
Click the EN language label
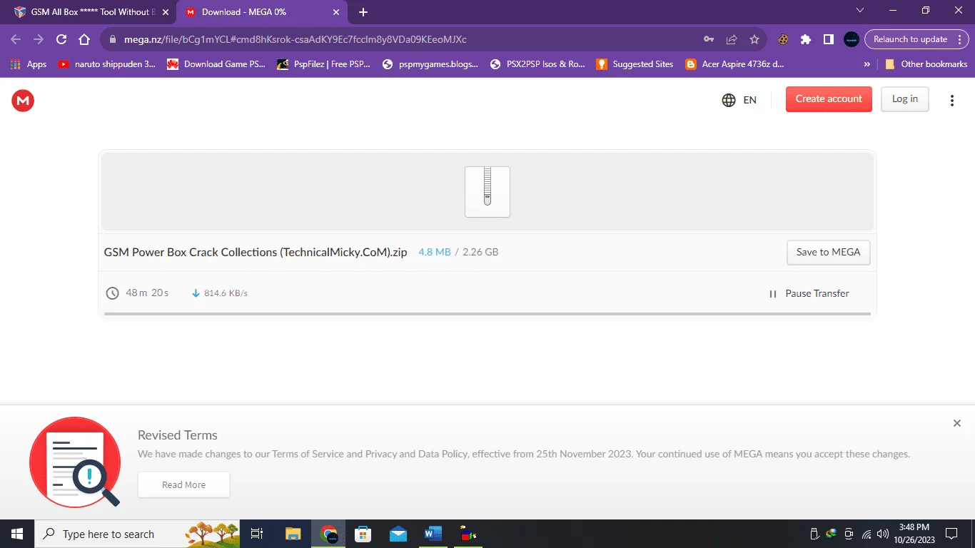point(749,100)
